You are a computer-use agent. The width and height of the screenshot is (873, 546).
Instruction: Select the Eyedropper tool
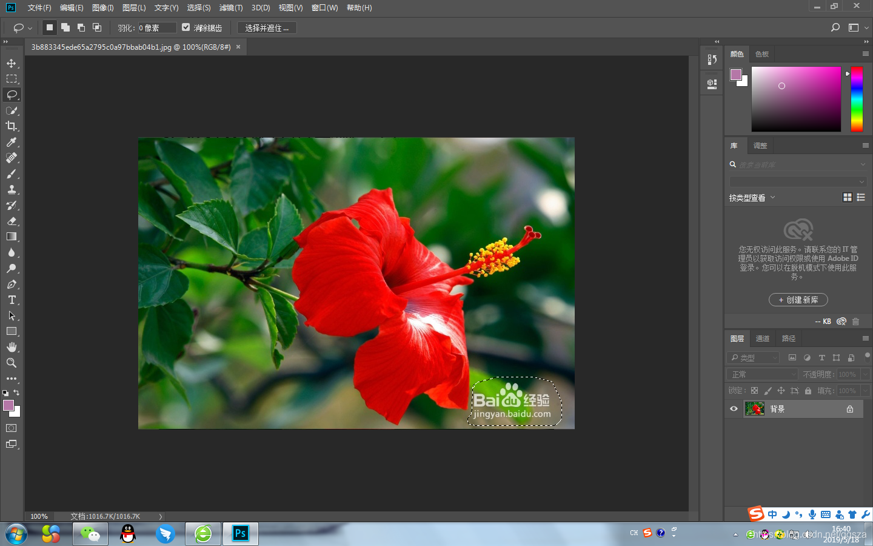coord(12,142)
